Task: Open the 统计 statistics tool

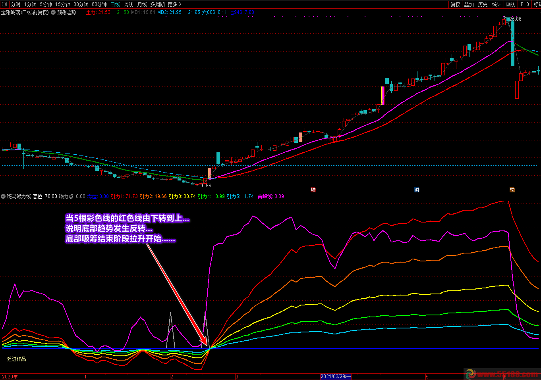Action: (x=497, y=4)
